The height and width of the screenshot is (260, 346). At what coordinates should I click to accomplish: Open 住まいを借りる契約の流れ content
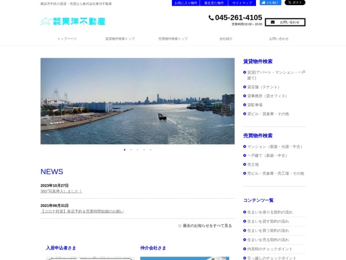click(270, 212)
